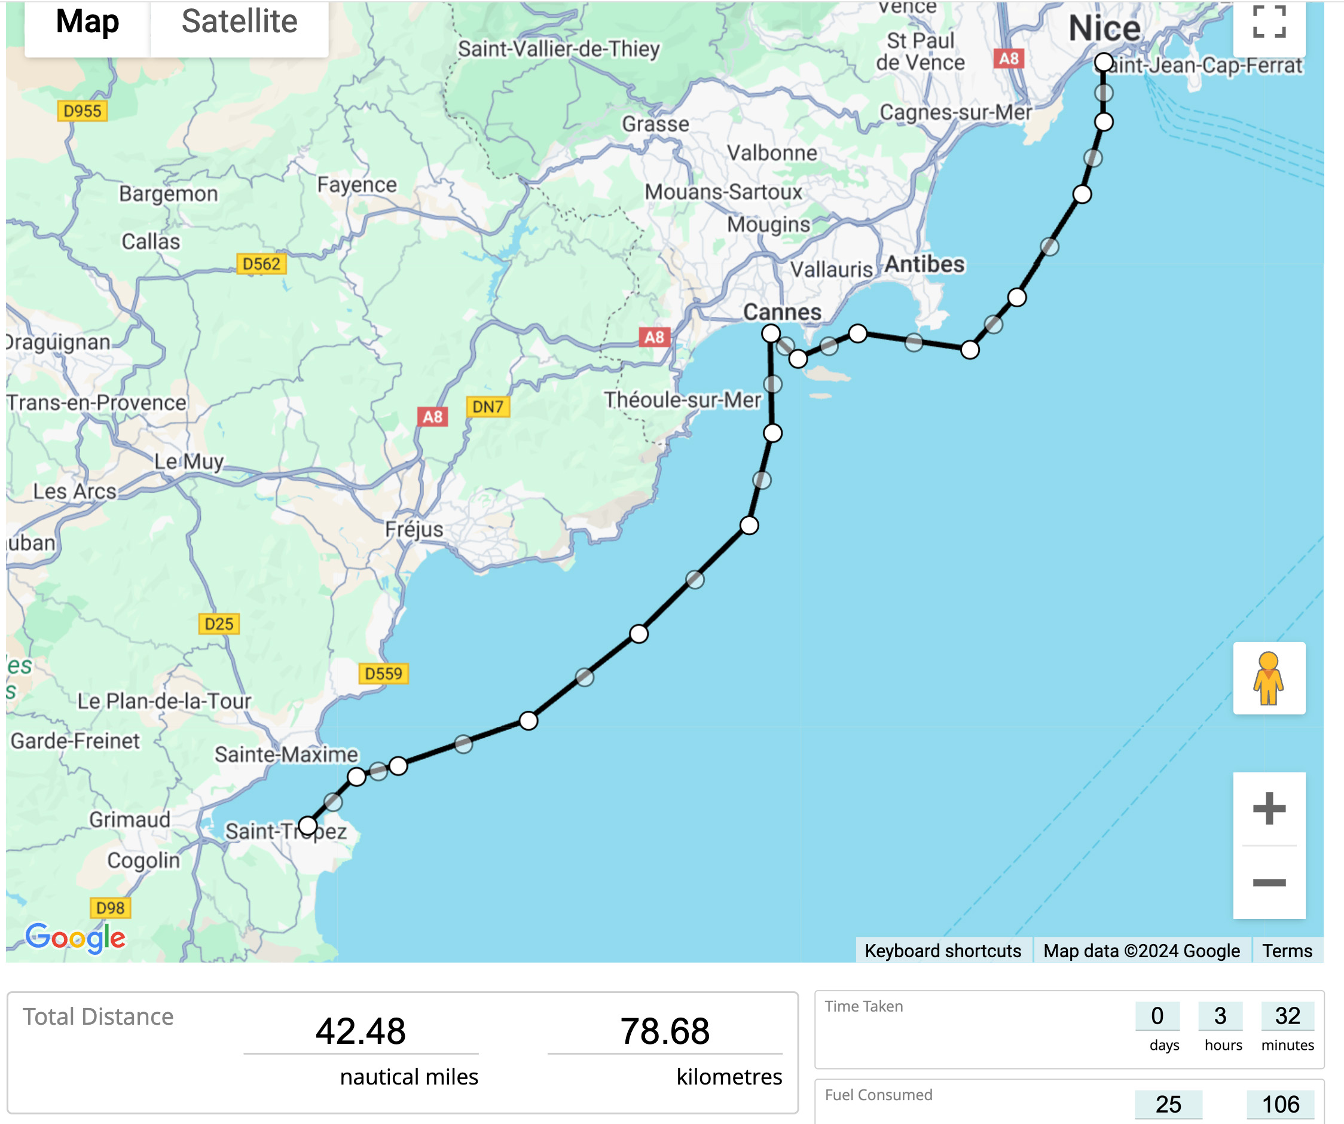Screen dimensions: 1344x1124
Task: Click the waypoint marker at Cannes
Action: tap(771, 333)
